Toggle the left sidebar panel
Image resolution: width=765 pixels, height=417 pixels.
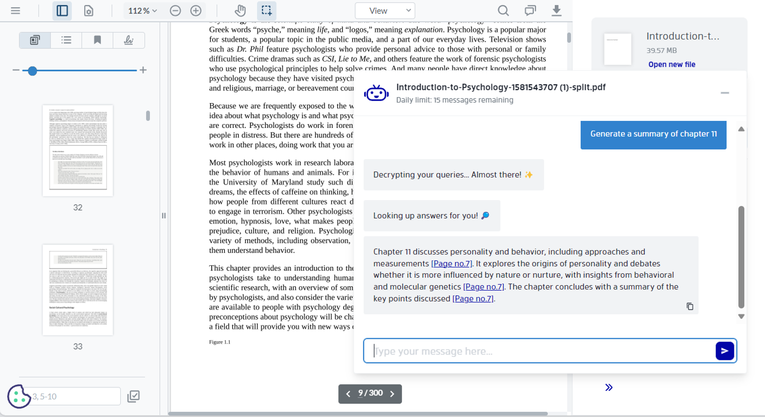pos(62,11)
